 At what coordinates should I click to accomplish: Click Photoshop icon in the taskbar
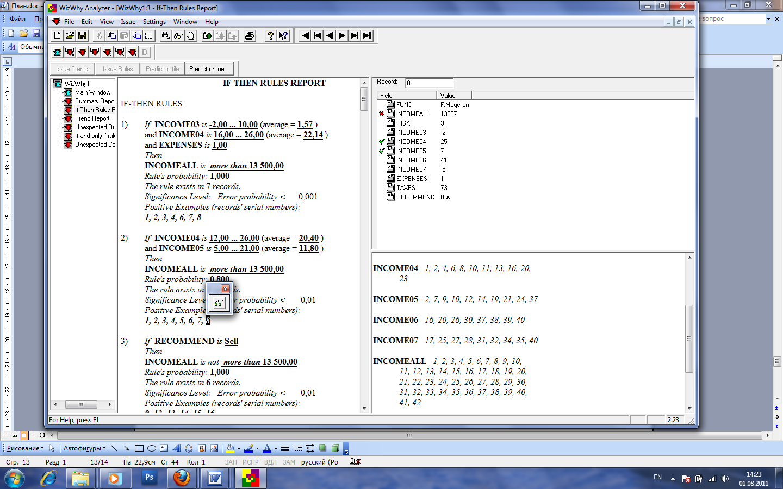[x=149, y=478]
